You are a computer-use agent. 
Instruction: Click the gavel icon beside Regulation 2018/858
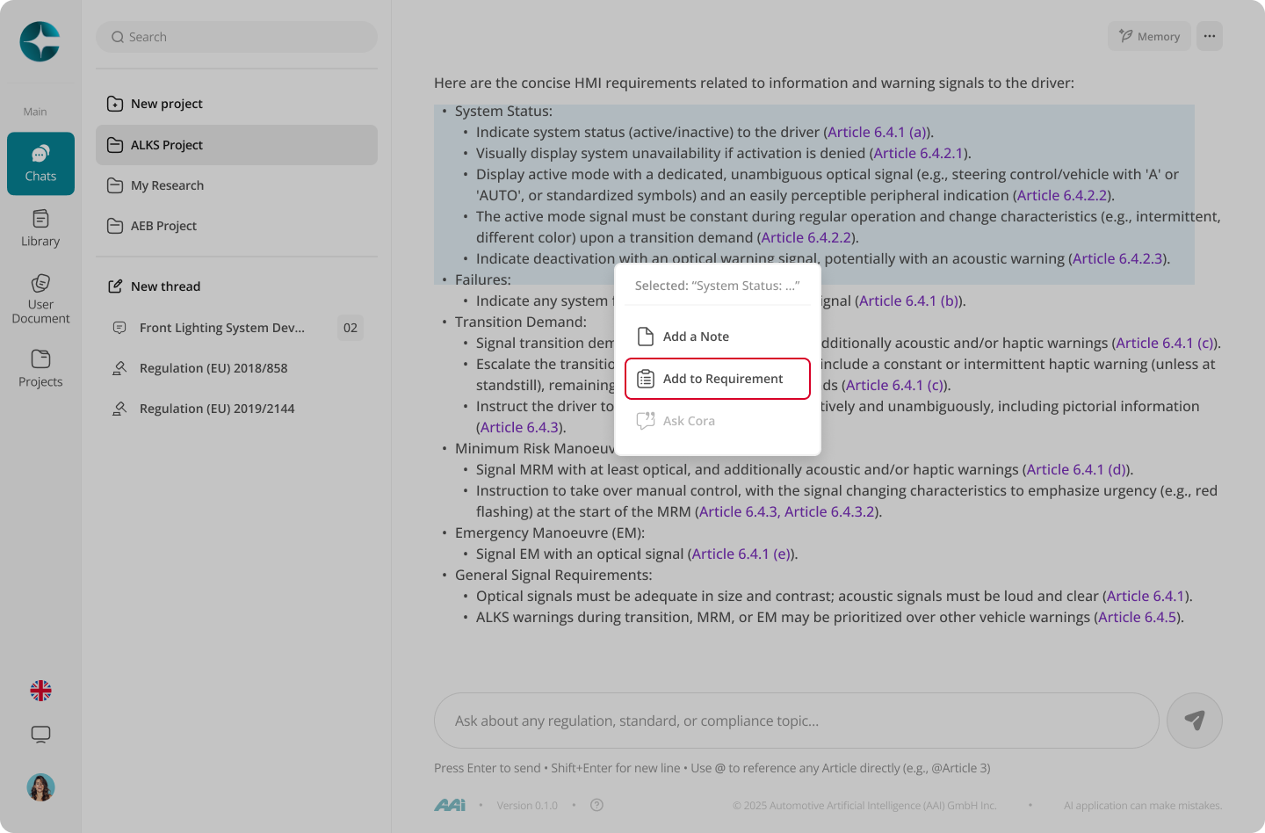(119, 368)
